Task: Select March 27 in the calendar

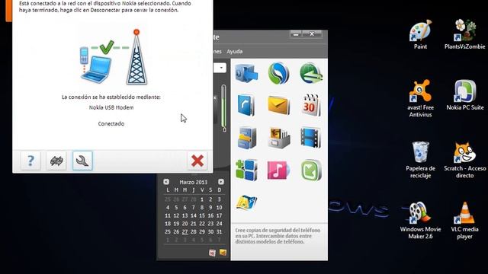Action: (x=185, y=231)
